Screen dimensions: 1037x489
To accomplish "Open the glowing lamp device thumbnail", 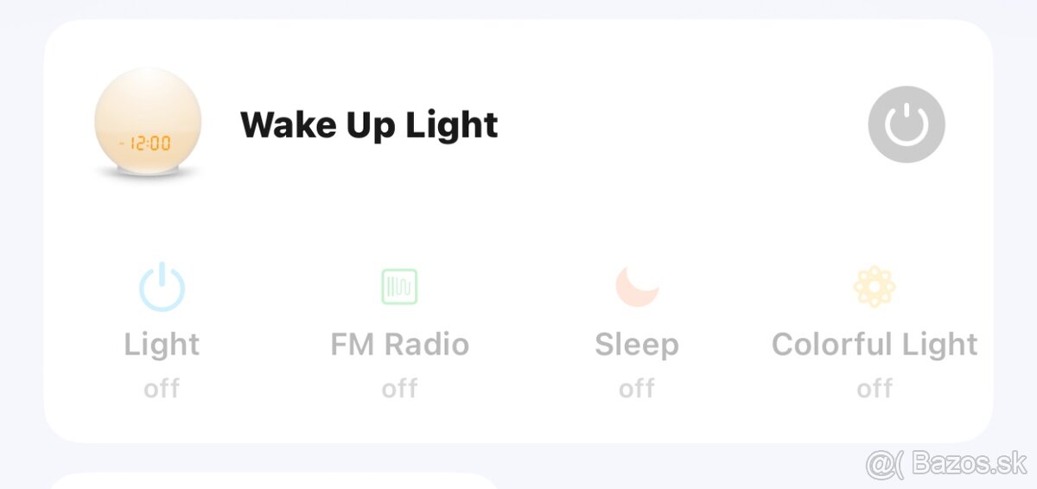I will point(148,123).
